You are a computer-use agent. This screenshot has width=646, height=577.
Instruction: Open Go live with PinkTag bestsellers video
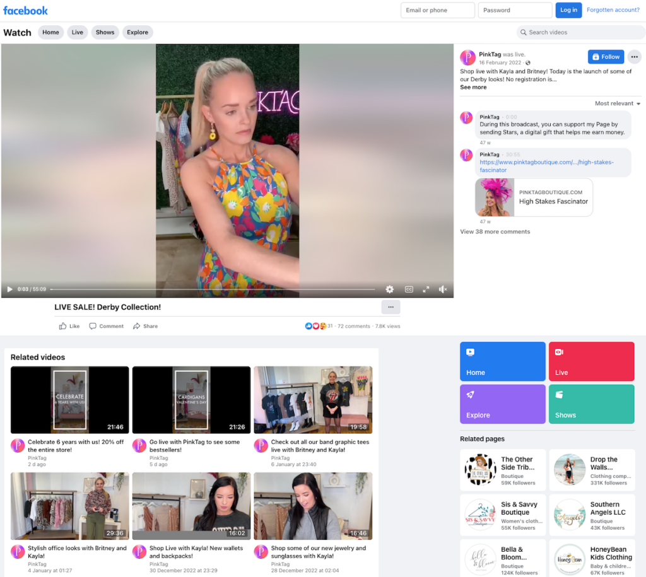click(191, 400)
